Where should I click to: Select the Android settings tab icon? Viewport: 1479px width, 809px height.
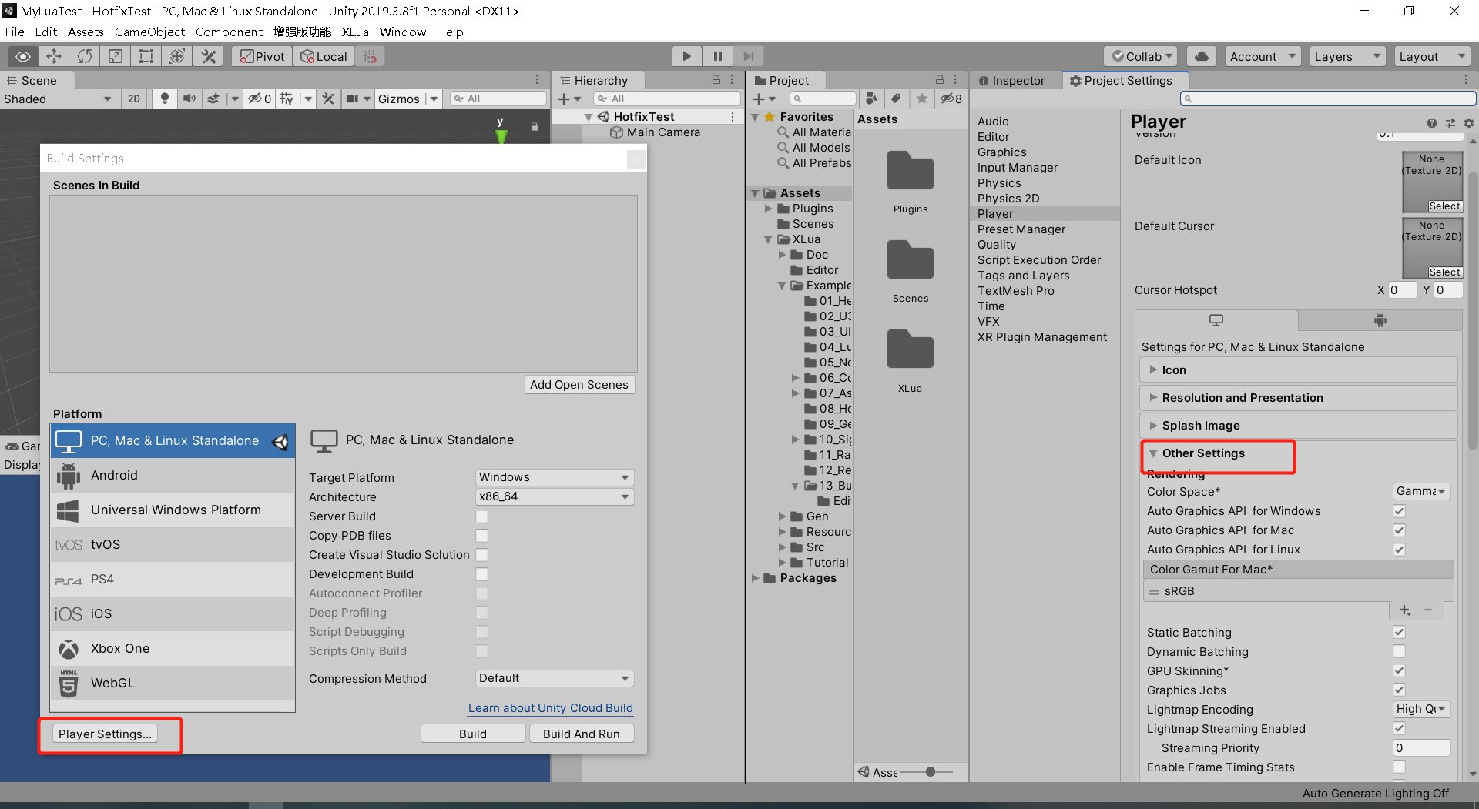coord(1380,320)
